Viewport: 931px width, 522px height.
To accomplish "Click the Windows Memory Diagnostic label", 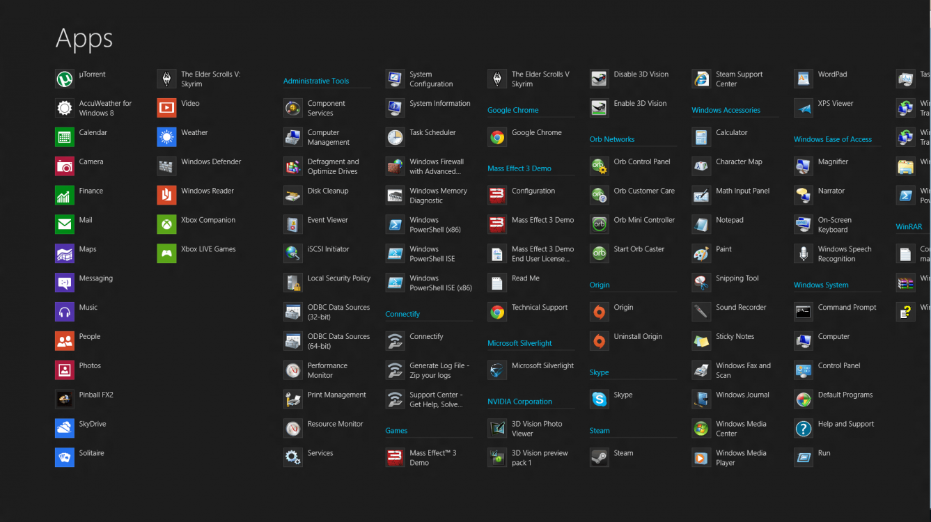I will (x=439, y=196).
